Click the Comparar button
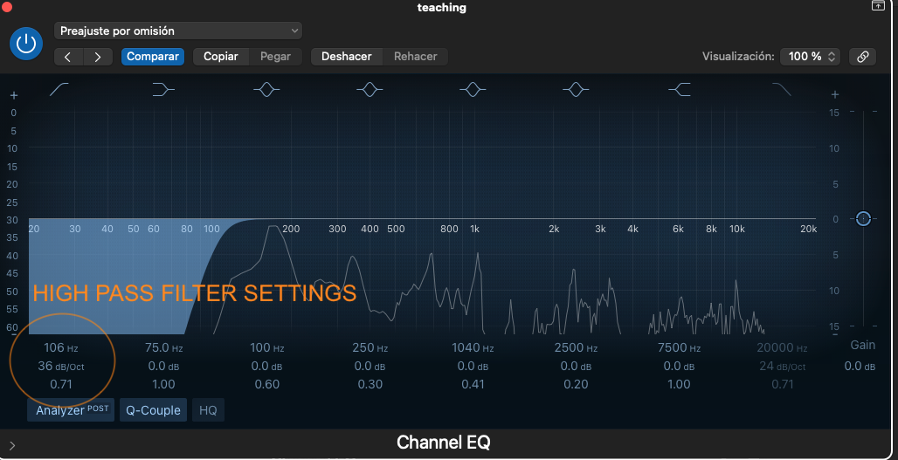 pos(153,57)
